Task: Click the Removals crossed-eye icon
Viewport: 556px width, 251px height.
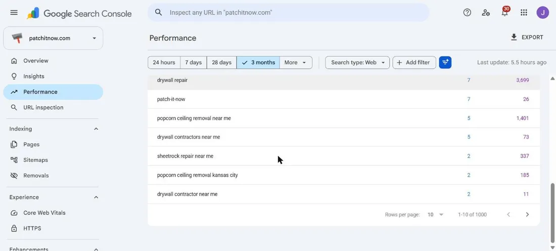Action: (14, 175)
